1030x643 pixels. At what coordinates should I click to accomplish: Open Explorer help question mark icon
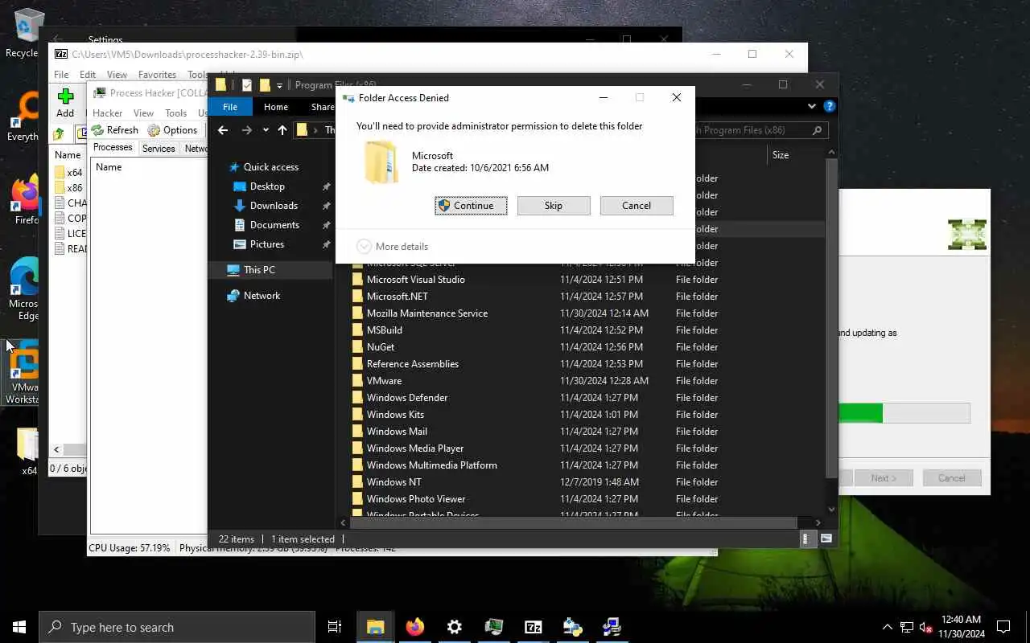830,106
